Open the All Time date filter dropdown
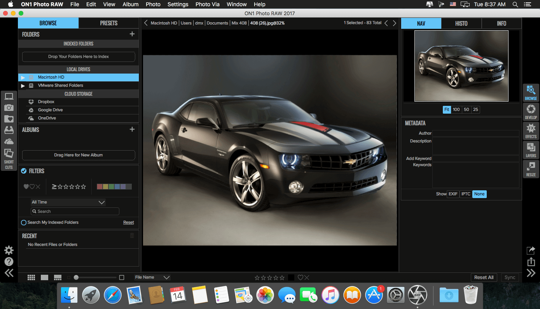 pos(68,202)
